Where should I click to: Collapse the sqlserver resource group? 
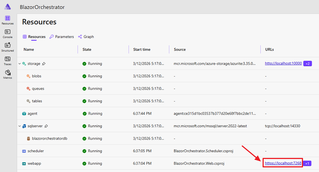[x=20, y=126]
